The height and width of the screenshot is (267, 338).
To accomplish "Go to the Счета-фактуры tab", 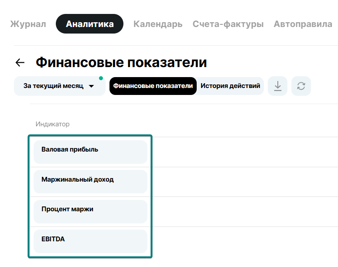I will point(228,24).
